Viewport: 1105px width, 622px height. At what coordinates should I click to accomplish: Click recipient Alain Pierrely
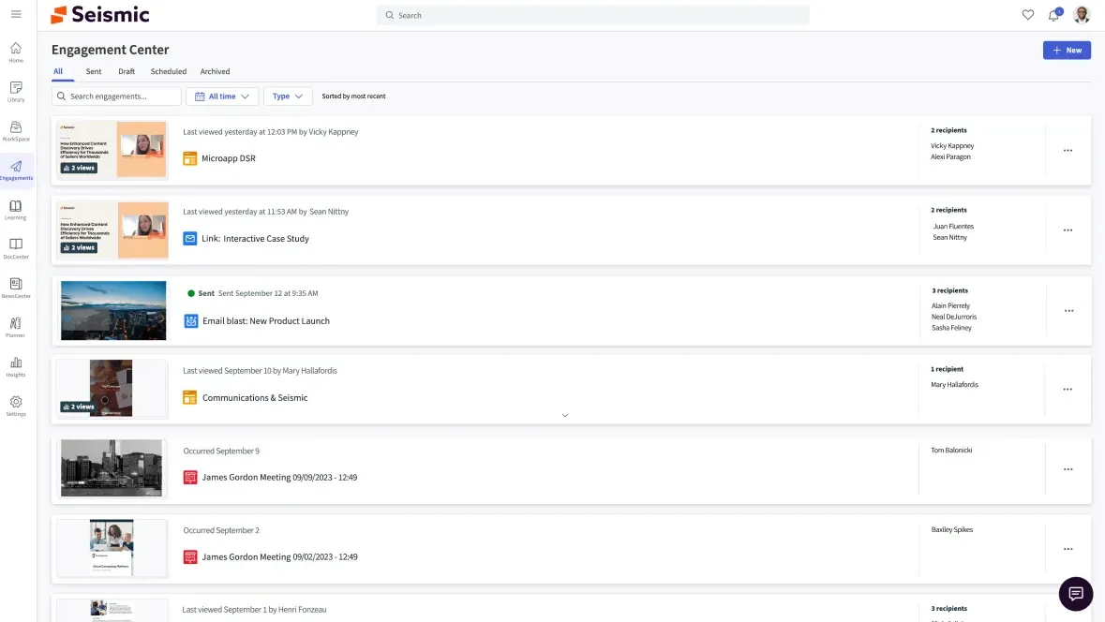tap(950, 305)
